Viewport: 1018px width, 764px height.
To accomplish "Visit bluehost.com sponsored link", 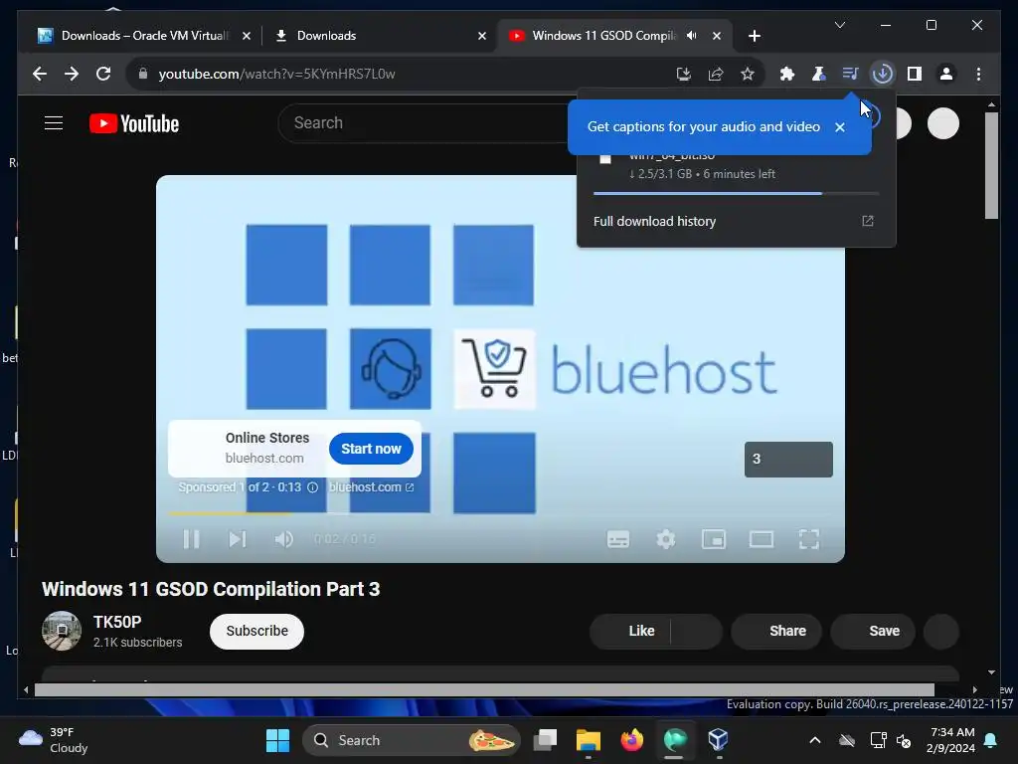I will (x=371, y=487).
